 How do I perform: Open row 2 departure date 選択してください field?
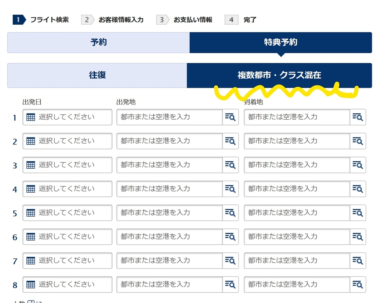pos(67,141)
